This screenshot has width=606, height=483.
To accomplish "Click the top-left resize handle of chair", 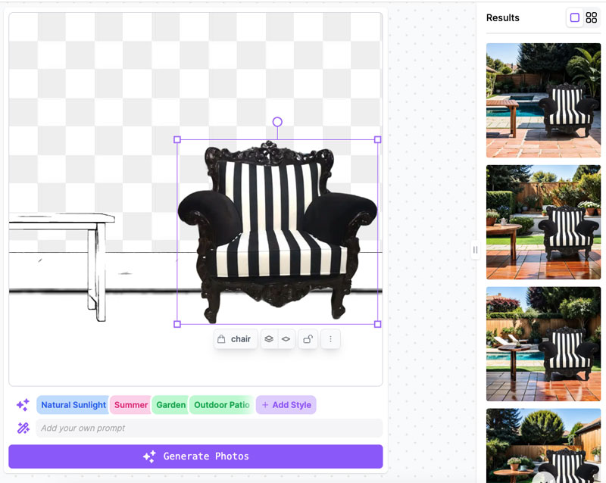I will pos(177,139).
